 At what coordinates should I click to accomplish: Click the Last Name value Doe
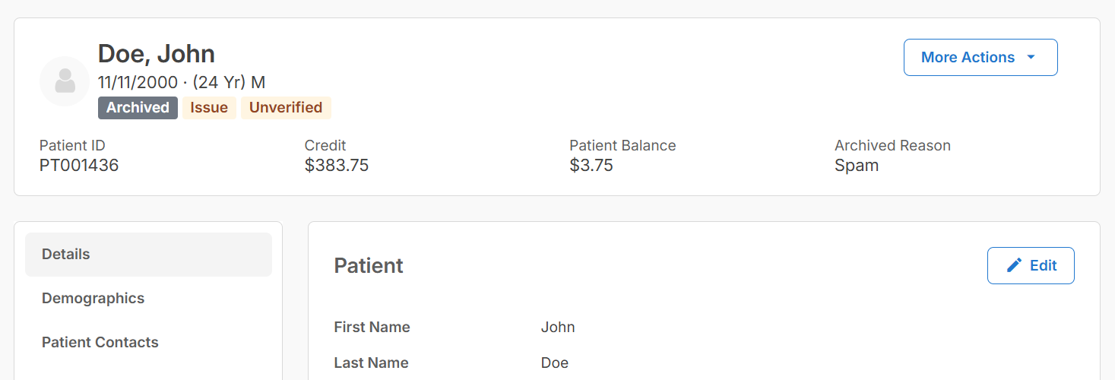tap(555, 363)
